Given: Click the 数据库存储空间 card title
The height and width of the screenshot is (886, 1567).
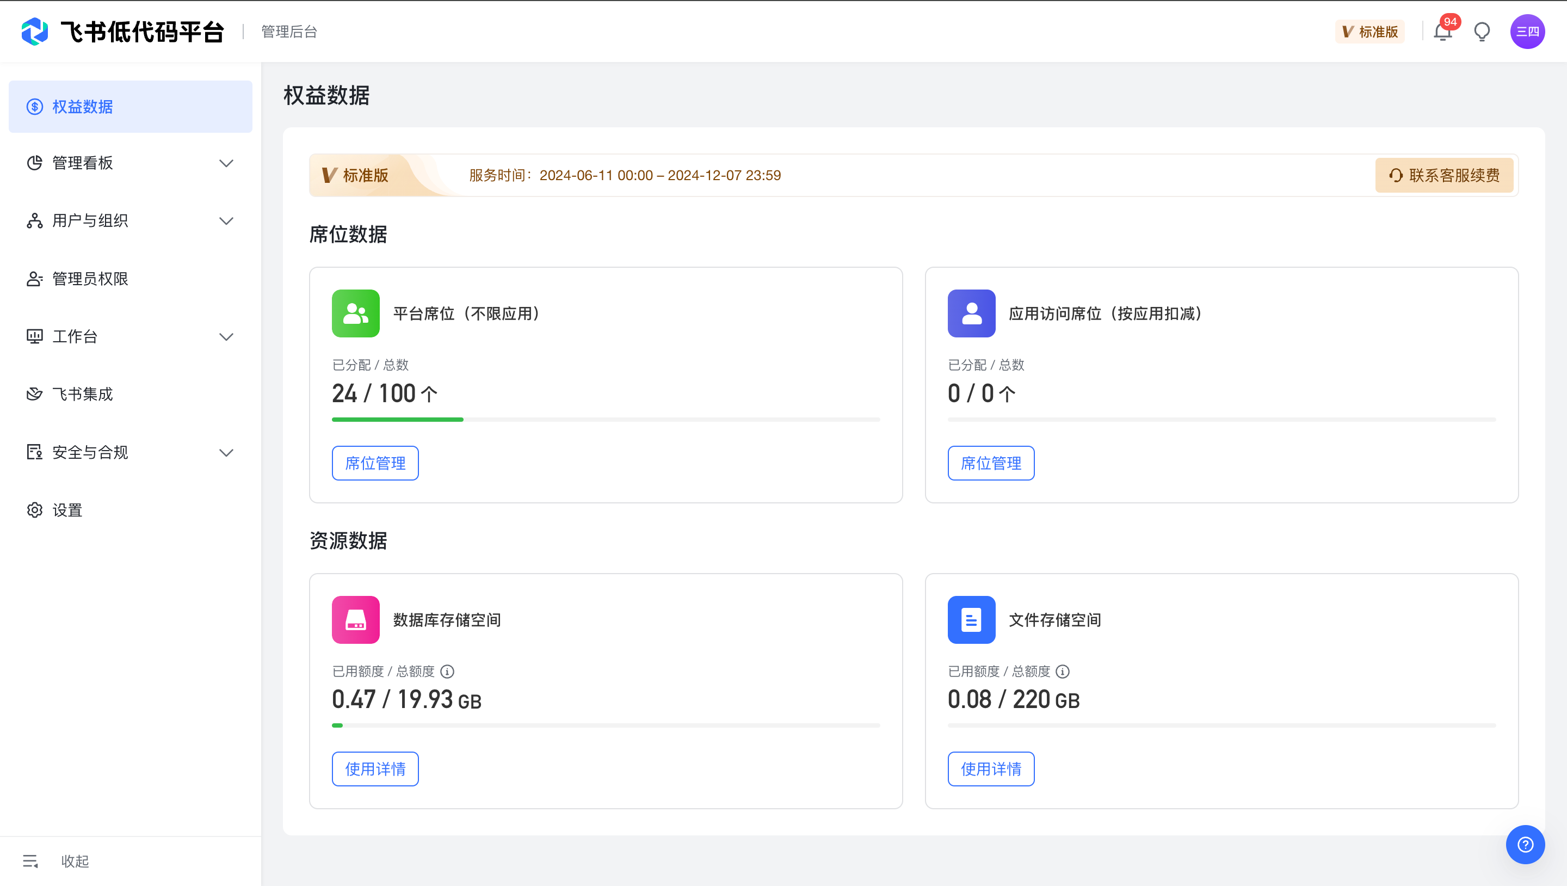Looking at the screenshot, I should (447, 619).
